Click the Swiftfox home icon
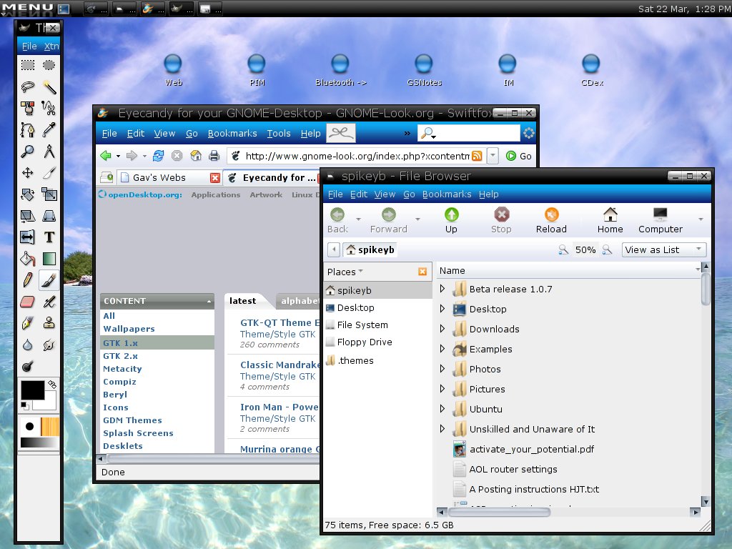The image size is (732, 549). 196,155
